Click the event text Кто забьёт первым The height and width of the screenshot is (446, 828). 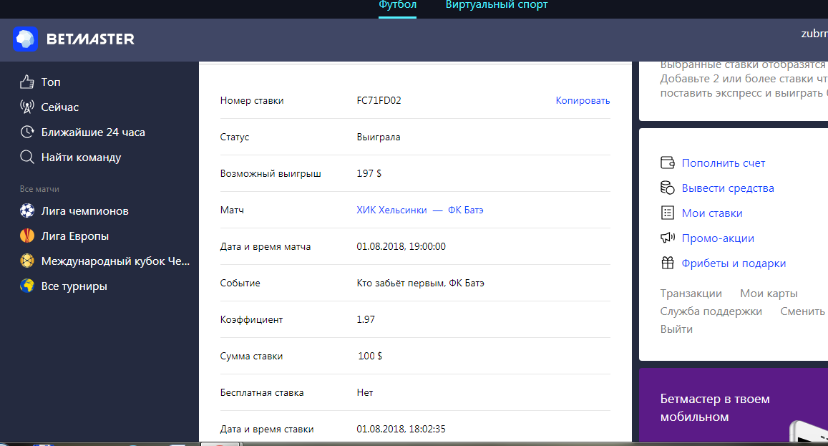pyautogui.click(x=401, y=283)
